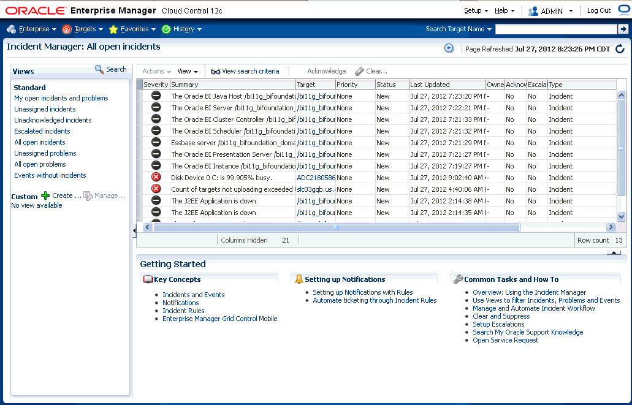Open Automate ticketing through Incident Rules
Viewport: 632px width, 405px height.
pos(375,301)
